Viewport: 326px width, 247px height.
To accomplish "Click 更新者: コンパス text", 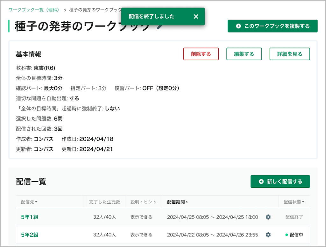I will click(35, 149).
